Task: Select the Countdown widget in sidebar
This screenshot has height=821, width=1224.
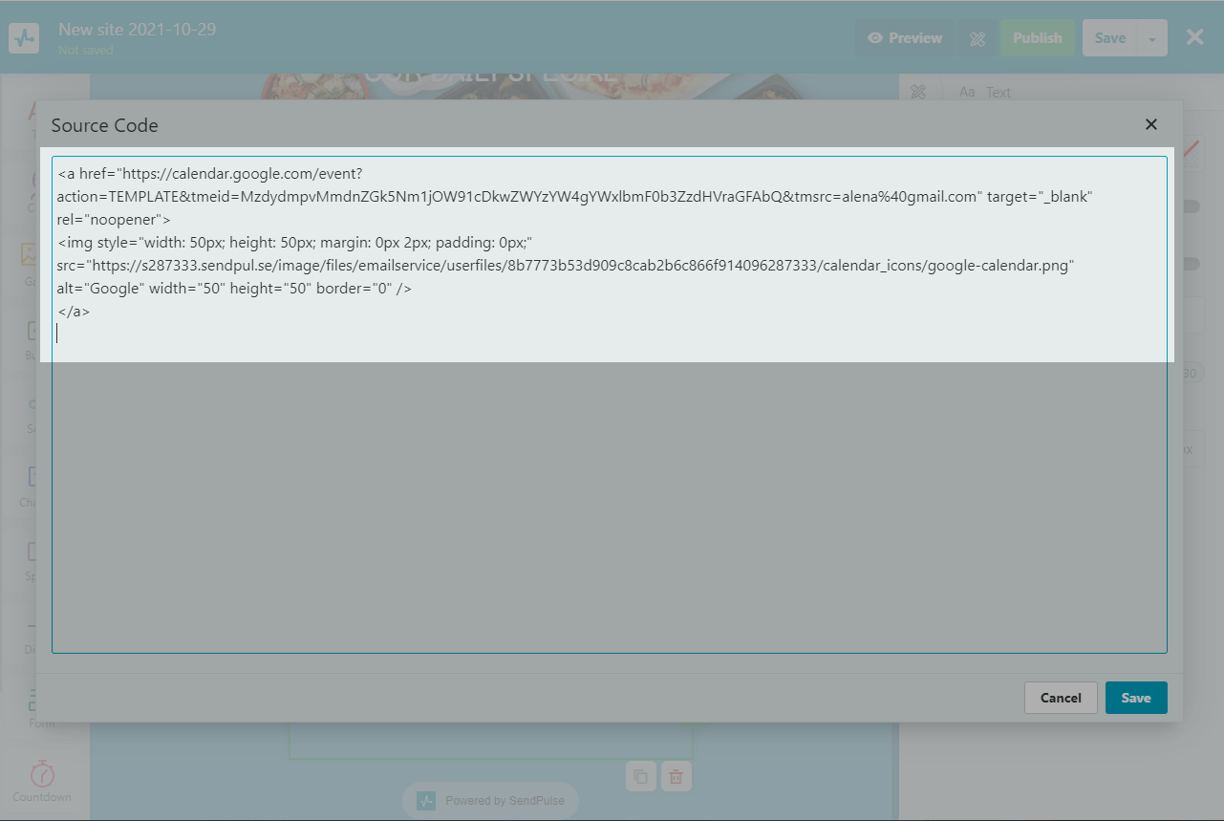Action: 42,781
